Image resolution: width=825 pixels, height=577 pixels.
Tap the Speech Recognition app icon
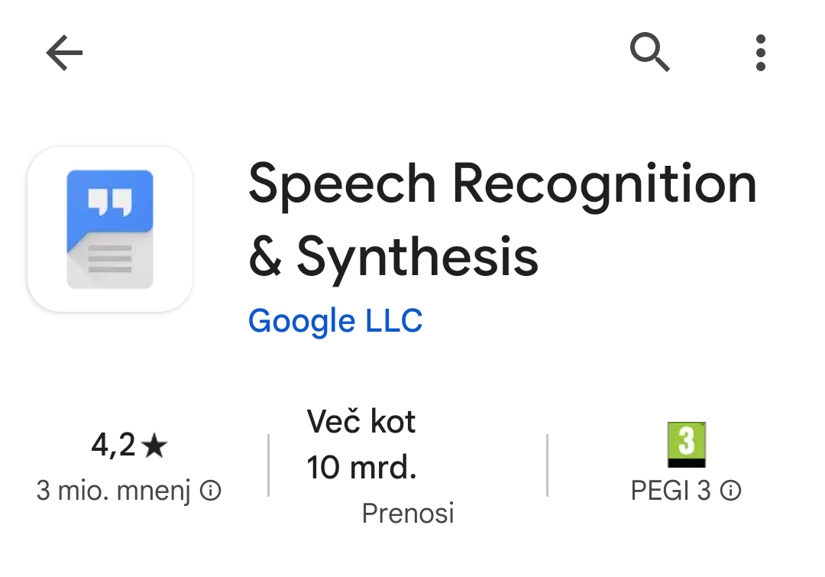pos(110,229)
